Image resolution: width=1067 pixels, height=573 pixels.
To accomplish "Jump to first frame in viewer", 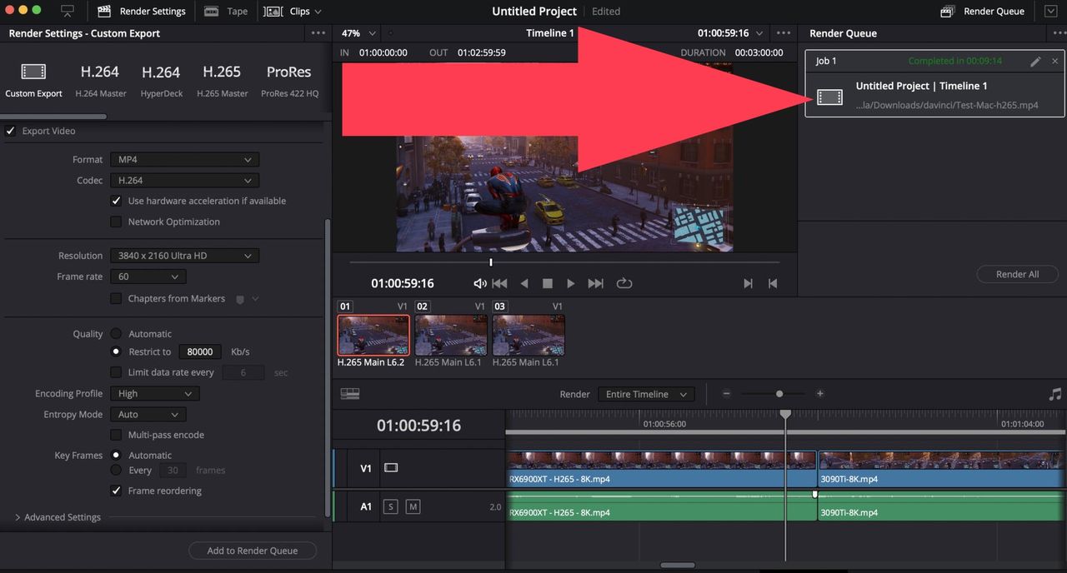I will [x=499, y=283].
